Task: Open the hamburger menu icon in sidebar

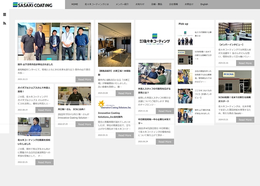Action: point(4,15)
